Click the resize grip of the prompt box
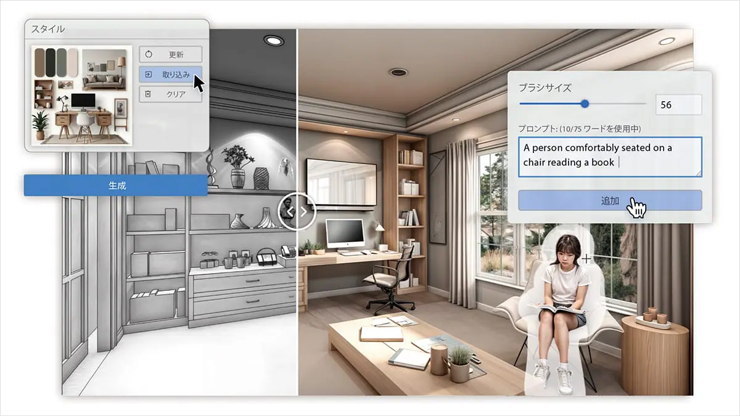Viewport: 740px width, 416px height. click(697, 173)
